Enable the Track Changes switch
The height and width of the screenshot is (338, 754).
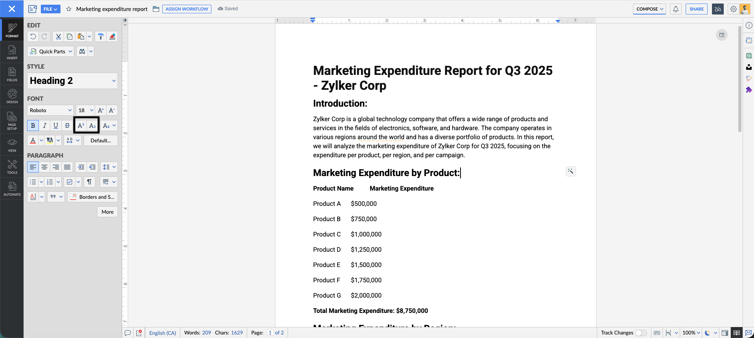click(641, 333)
